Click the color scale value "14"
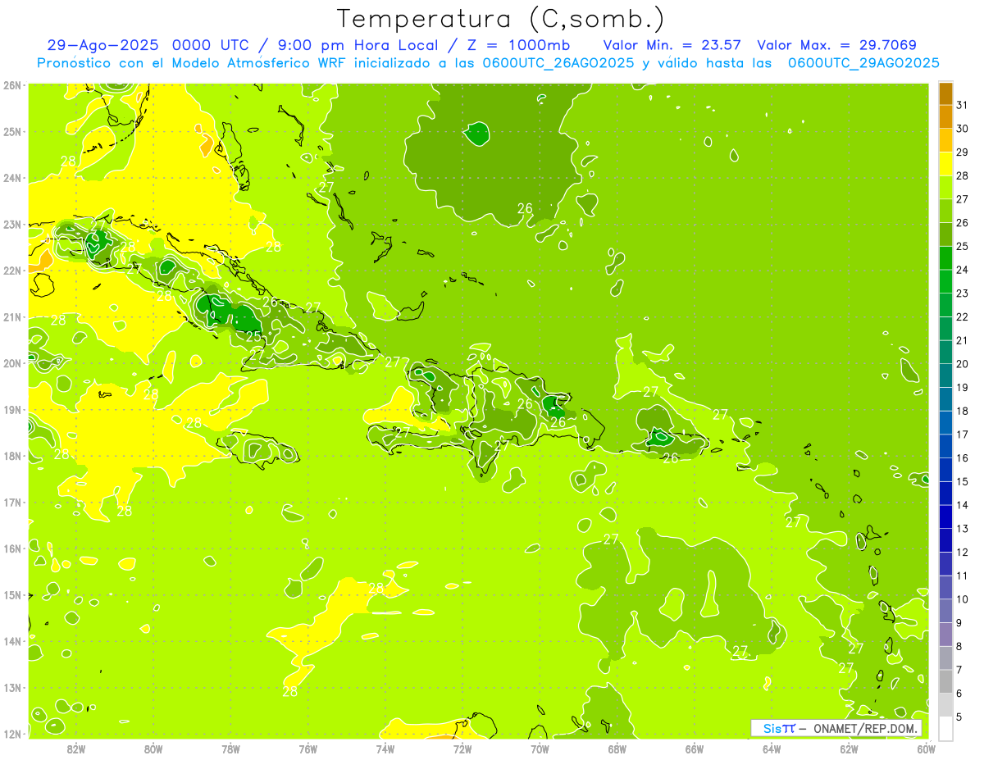This screenshot has width=984, height=760. [963, 505]
